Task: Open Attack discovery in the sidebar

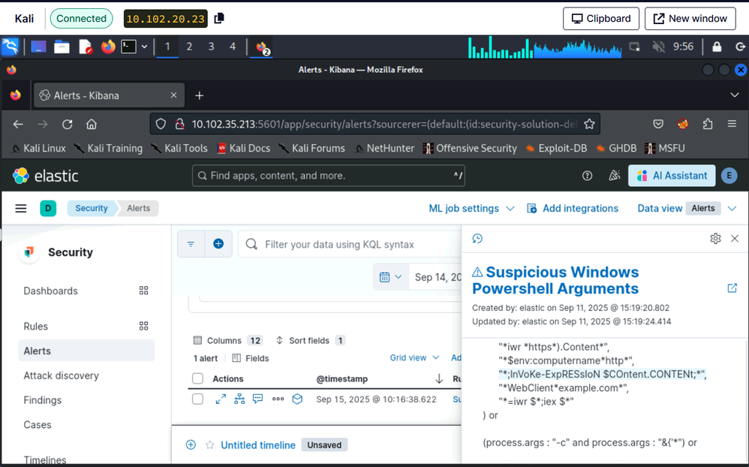Action: (61, 375)
